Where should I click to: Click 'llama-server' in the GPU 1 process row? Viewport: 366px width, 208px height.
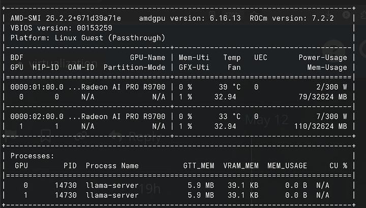point(112,195)
